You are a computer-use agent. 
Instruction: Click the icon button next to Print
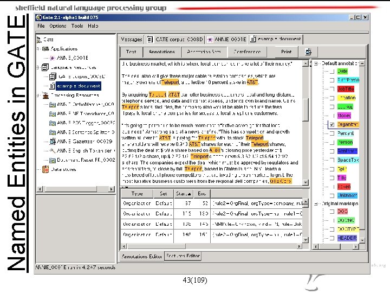coord(308,52)
